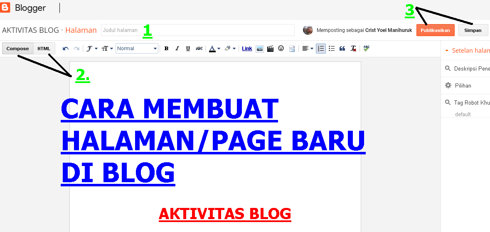The image size is (490, 232).
Task: Open the font family dropdown
Action: click(92, 49)
